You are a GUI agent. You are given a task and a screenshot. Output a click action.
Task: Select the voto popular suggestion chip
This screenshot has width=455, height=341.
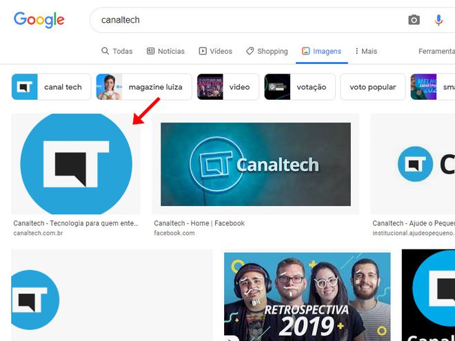pos(372,87)
